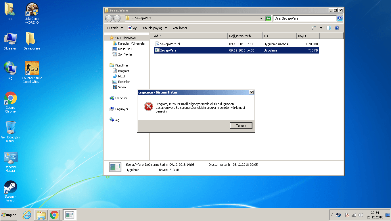391x221 pixels.
Task: Select the Google Chrome desktop shortcut
Action: pyautogui.click(x=10, y=102)
